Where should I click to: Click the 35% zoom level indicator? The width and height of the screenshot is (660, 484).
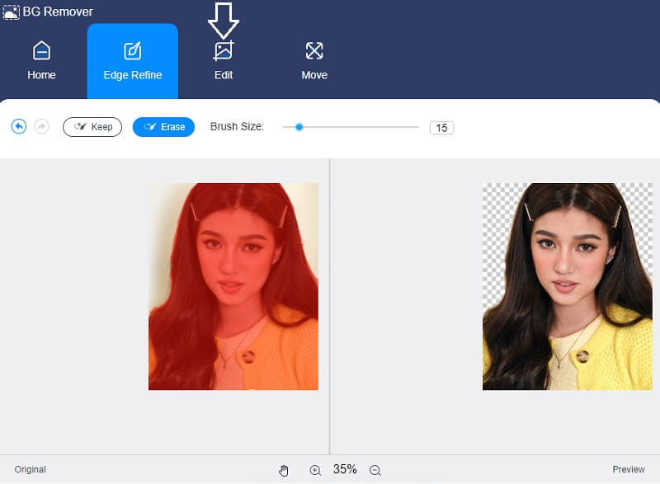pos(344,469)
